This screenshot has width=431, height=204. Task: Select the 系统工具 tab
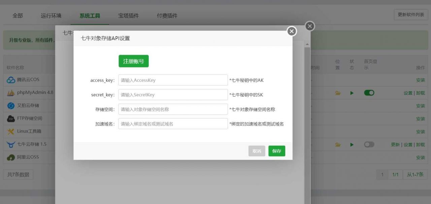pos(90,16)
